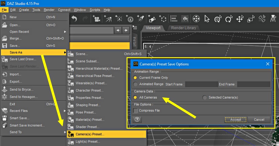Image resolution: width=279 pixels, height=146 pixels.
Task: Select Selected Camera(s) radio button
Action: pyautogui.click(x=205, y=97)
